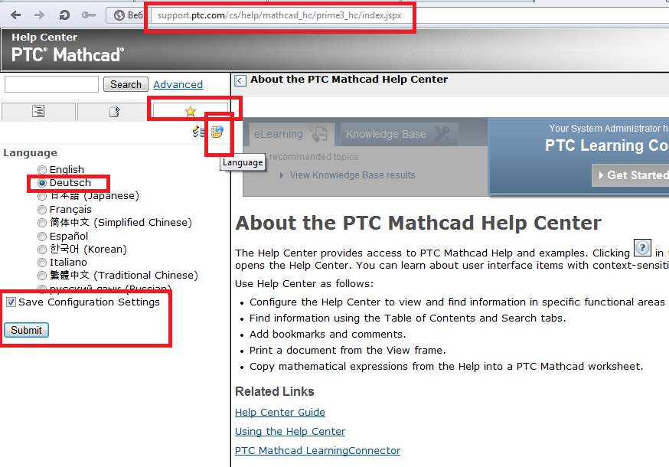Select Korean language radio button
The height and width of the screenshot is (467, 669).
click(x=42, y=250)
